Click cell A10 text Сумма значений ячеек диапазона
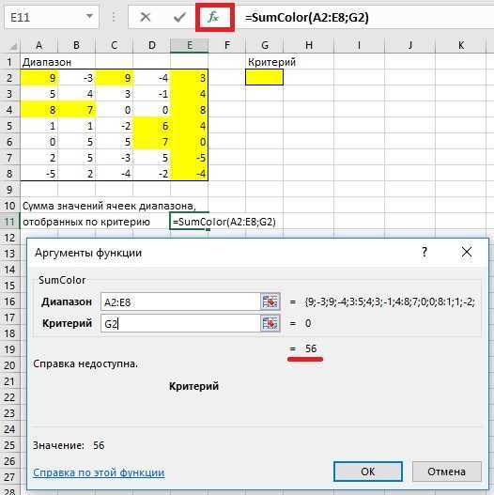The image size is (494, 495). [x=109, y=206]
